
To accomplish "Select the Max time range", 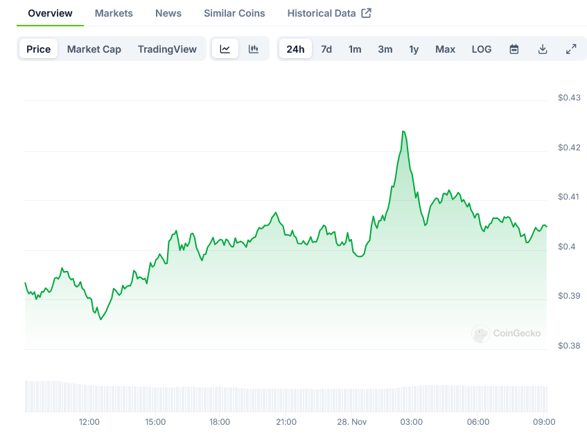I will (x=446, y=49).
